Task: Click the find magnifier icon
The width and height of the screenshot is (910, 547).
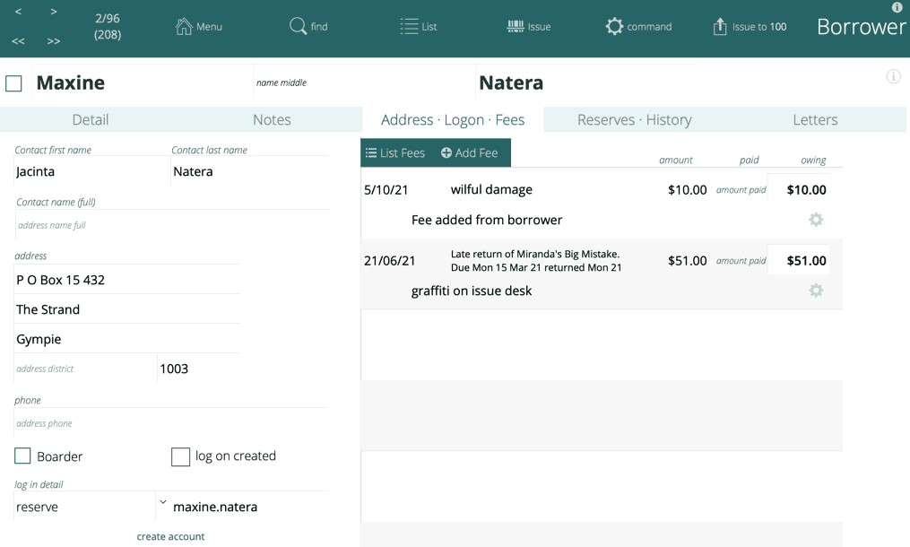Action: tap(298, 26)
